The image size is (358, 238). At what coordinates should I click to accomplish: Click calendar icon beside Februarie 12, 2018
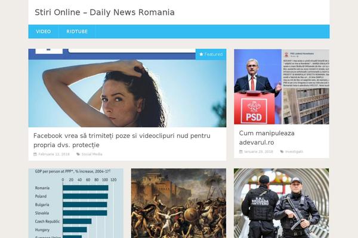pos(35,154)
